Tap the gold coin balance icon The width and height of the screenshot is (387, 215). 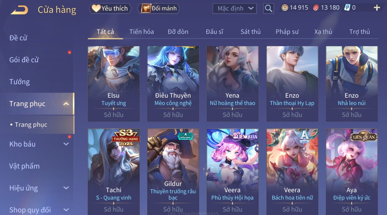tap(285, 8)
